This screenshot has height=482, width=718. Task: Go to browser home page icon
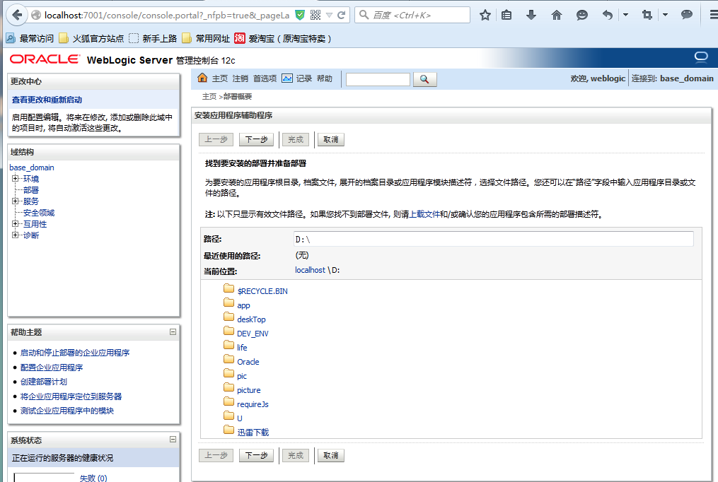point(556,15)
